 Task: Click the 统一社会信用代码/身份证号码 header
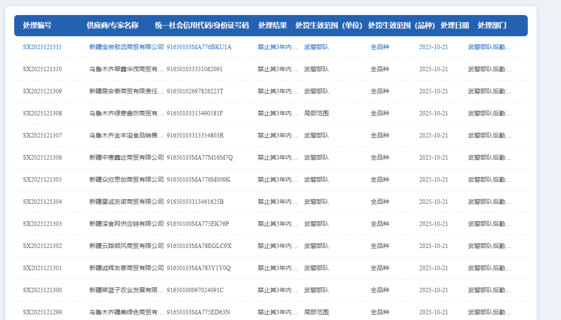pos(201,25)
